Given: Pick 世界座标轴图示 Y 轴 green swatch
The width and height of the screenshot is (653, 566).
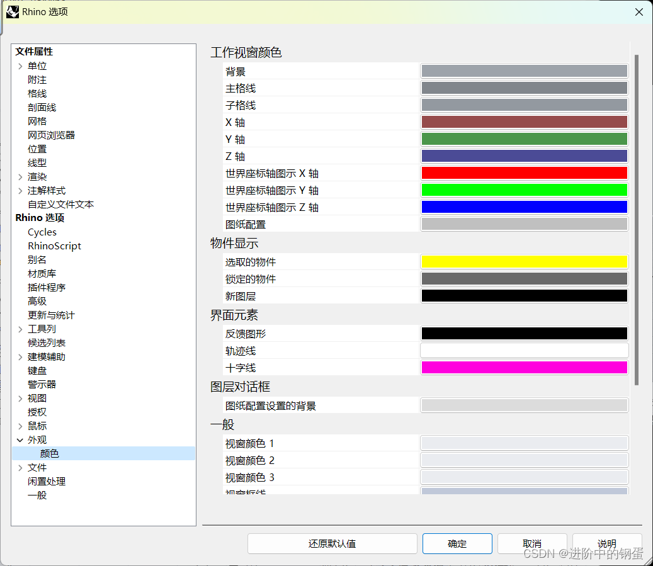Looking at the screenshot, I should pos(525,190).
